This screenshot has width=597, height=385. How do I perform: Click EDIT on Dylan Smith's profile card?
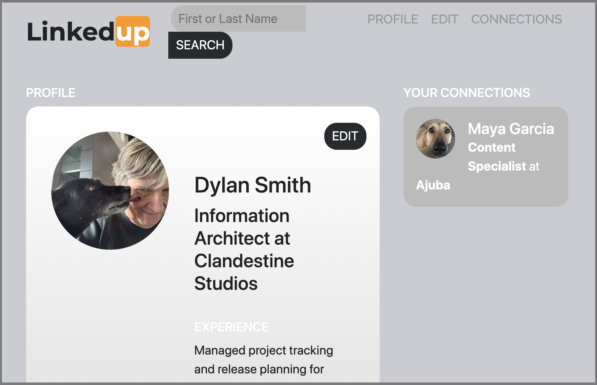[345, 136]
